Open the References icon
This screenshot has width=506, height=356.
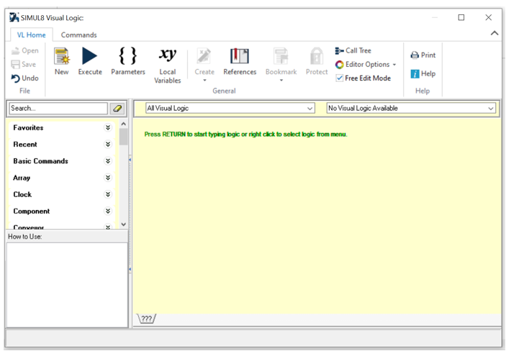pyautogui.click(x=240, y=57)
